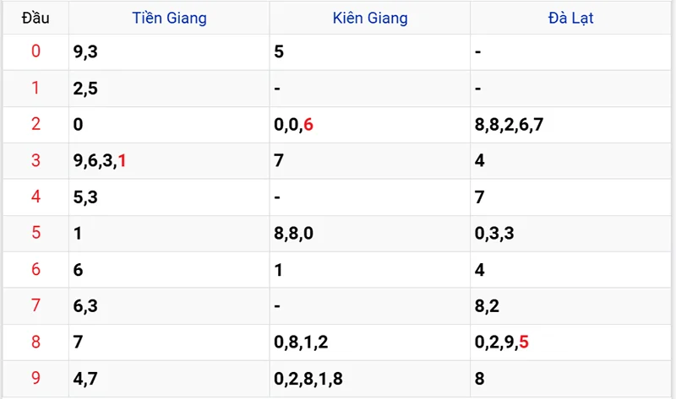676x399 pixels.
Task: Select row head number 1
Action: [35, 88]
